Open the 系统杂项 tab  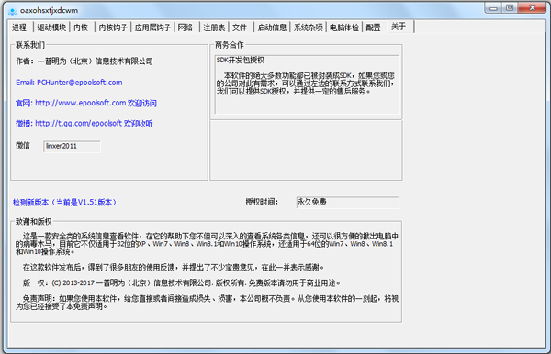(x=309, y=28)
